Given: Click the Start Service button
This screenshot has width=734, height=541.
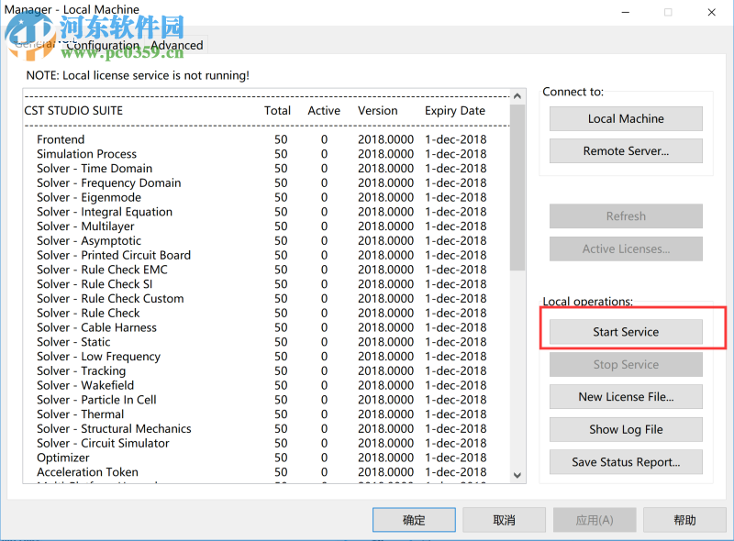Looking at the screenshot, I should 625,331.
